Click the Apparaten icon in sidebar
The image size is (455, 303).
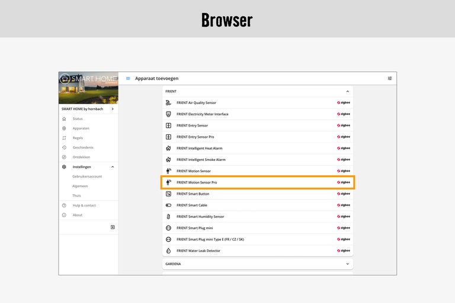click(64, 128)
